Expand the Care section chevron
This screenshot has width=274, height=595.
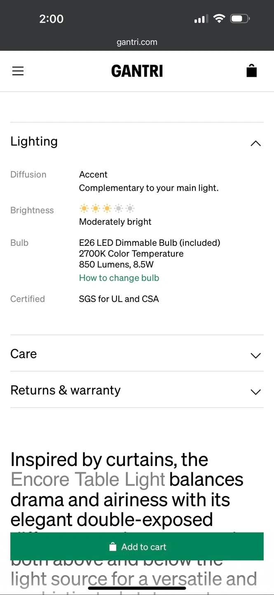point(255,355)
